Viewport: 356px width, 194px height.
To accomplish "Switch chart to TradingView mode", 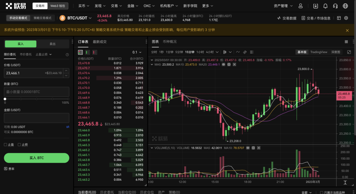I will [319, 52].
